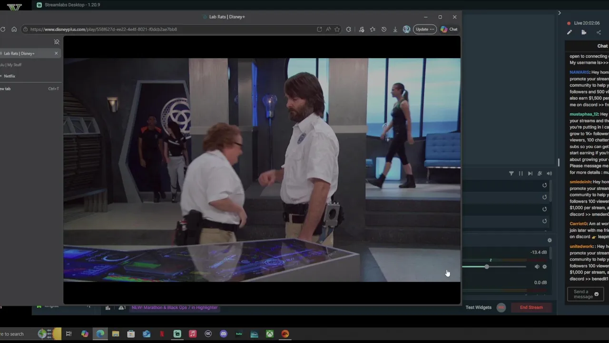Screen dimensions: 609x343
Task: Open Streamlabs mixer settings gear
Action: [550, 241]
